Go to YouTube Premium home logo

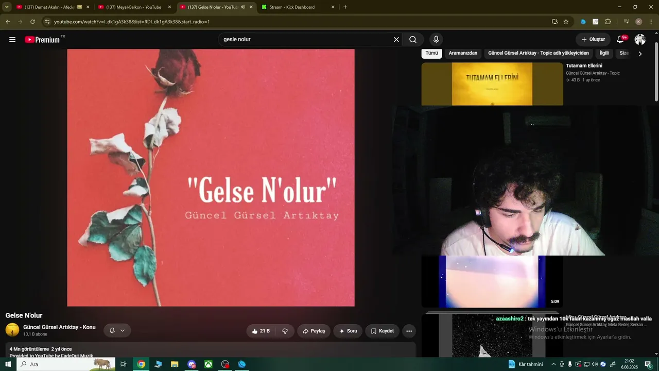(x=42, y=40)
